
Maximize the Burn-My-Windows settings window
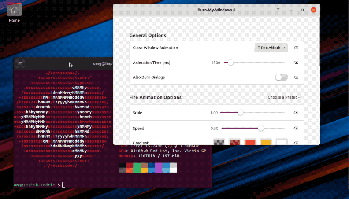(x=302, y=10)
